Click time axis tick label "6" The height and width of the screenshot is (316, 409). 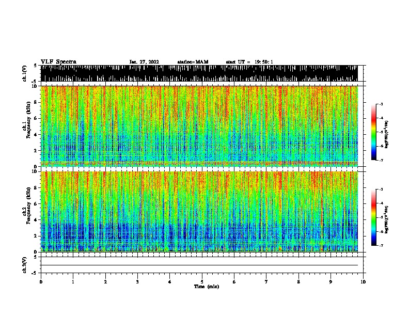(234, 282)
